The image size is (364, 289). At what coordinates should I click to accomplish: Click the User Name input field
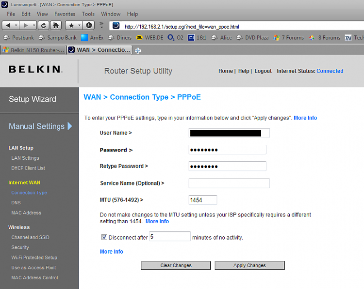pos(229,133)
